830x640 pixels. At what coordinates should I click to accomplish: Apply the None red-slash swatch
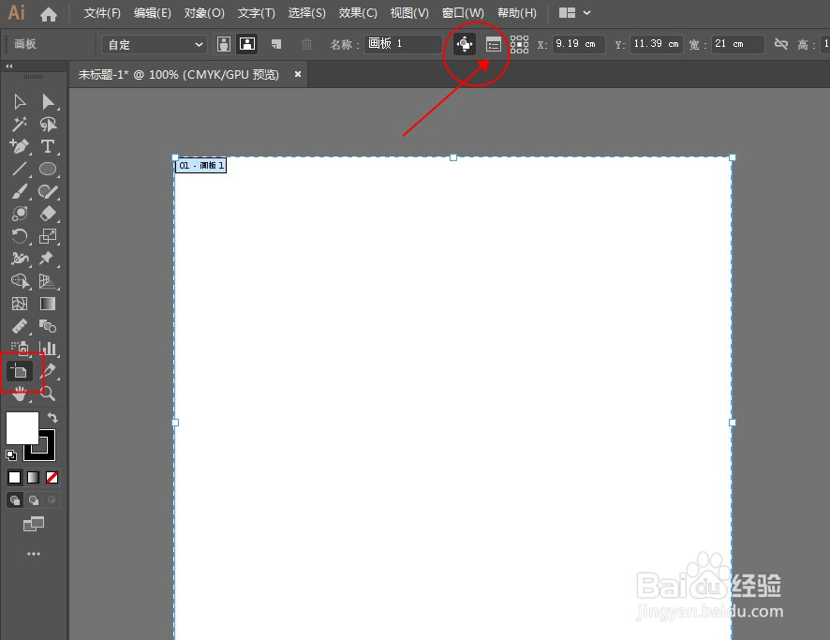52,478
